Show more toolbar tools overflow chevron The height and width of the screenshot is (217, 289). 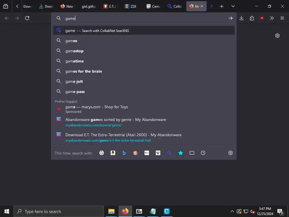pos(272,18)
